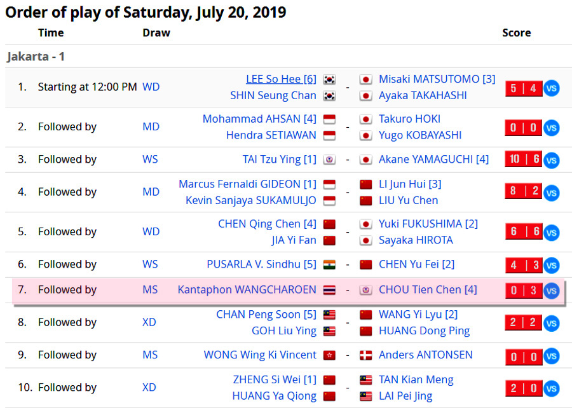The image size is (572, 410).
Task: Click the 6 | 6 score for match 5
Action: 524,231
